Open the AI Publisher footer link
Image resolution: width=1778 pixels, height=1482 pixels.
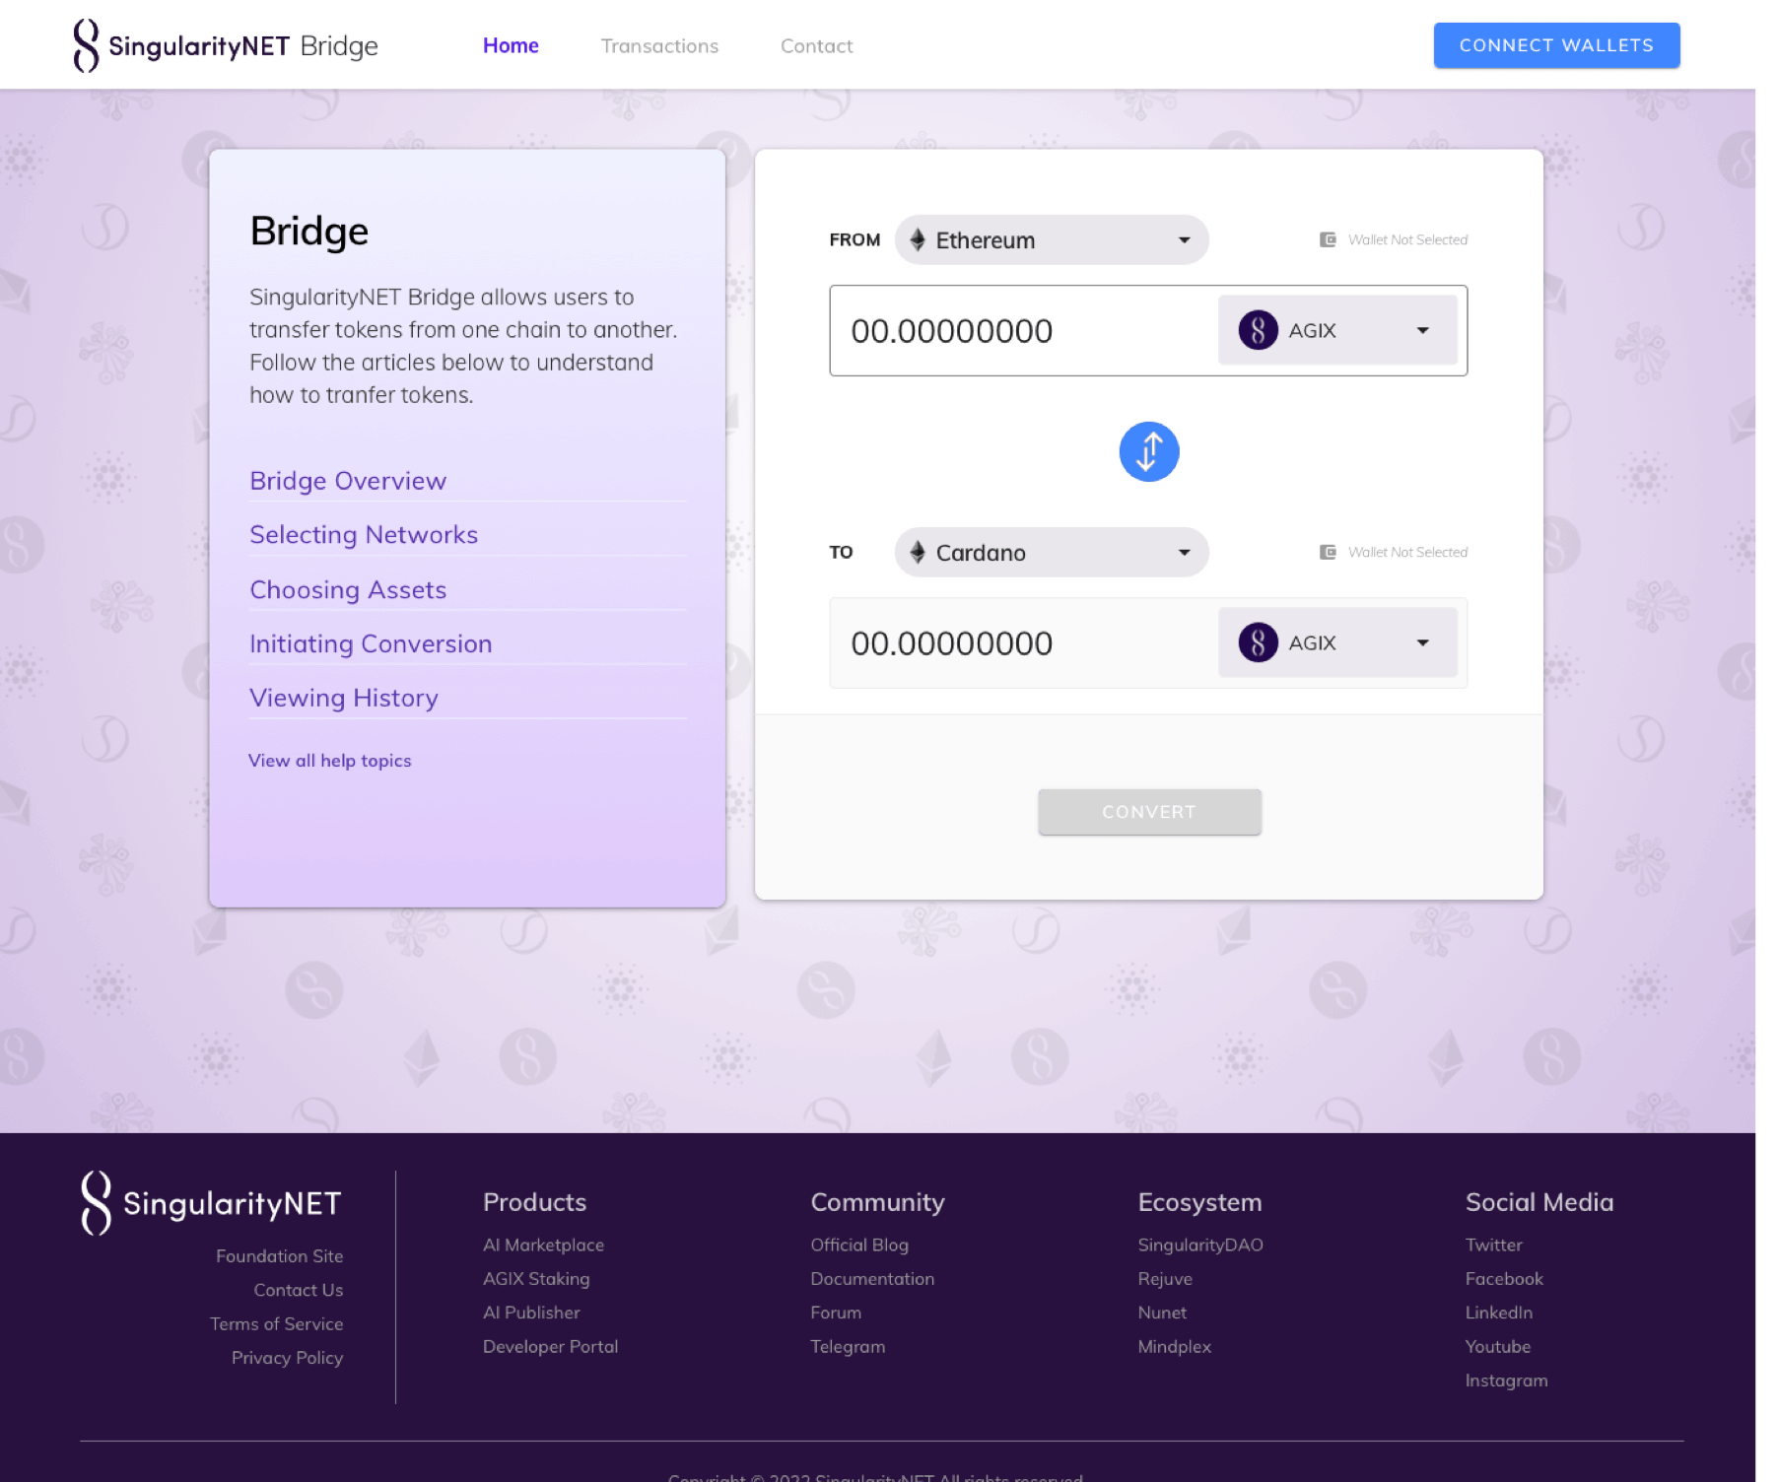(531, 1313)
